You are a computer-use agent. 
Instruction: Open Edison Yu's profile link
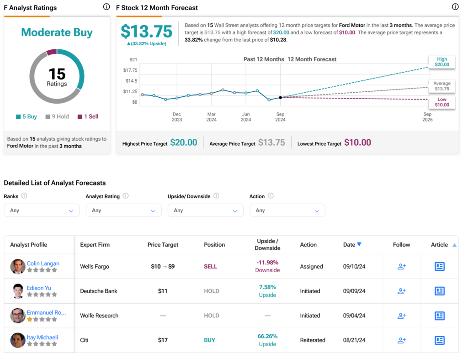(39, 288)
